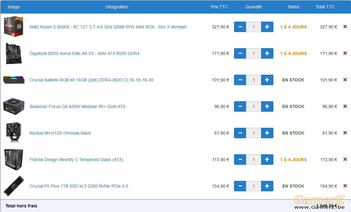The height and width of the screenshot is (212, 351).
Task: Open Gigabyte B550 Aorus Elite AX V2 link
Action: coord(84,53)
